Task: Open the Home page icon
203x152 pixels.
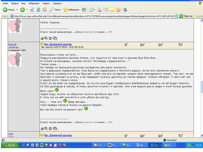Action: (x=44, y=10)
